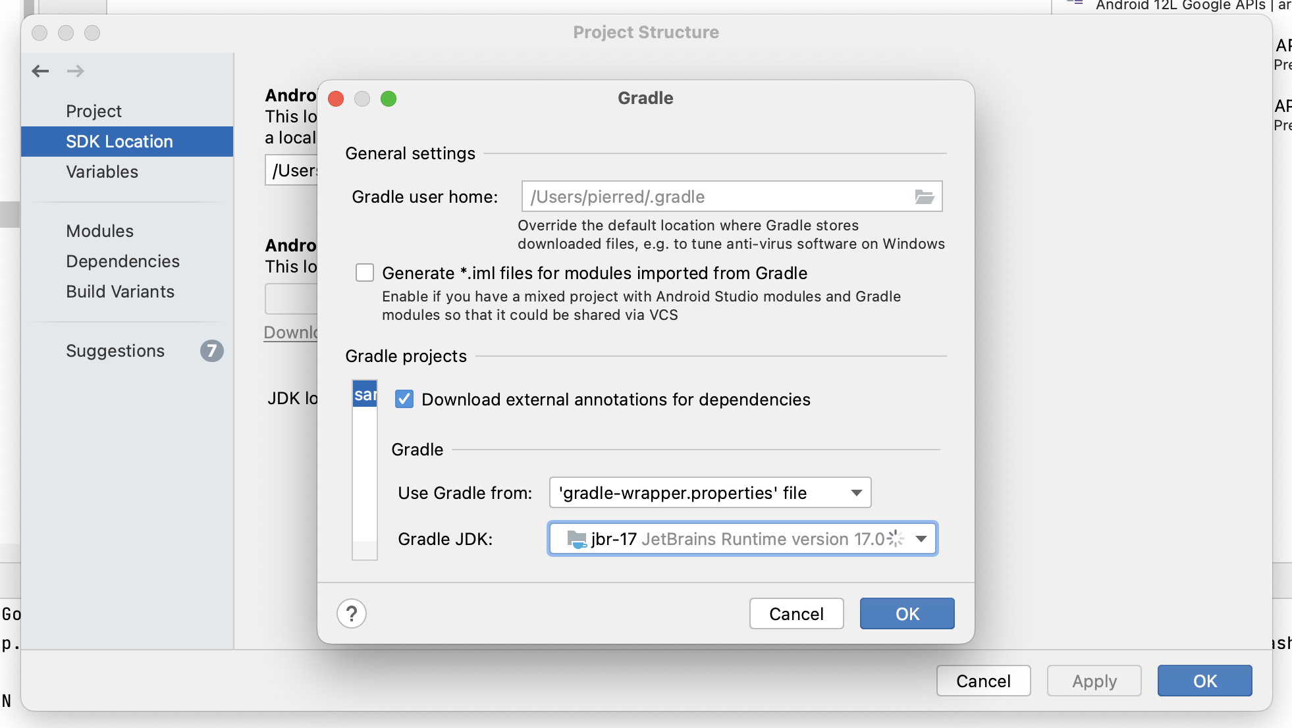Image resolution: width=1292 pixels, height=728 pixels.
Task: Switch to the Dependencies section
Action: (122, 261)
